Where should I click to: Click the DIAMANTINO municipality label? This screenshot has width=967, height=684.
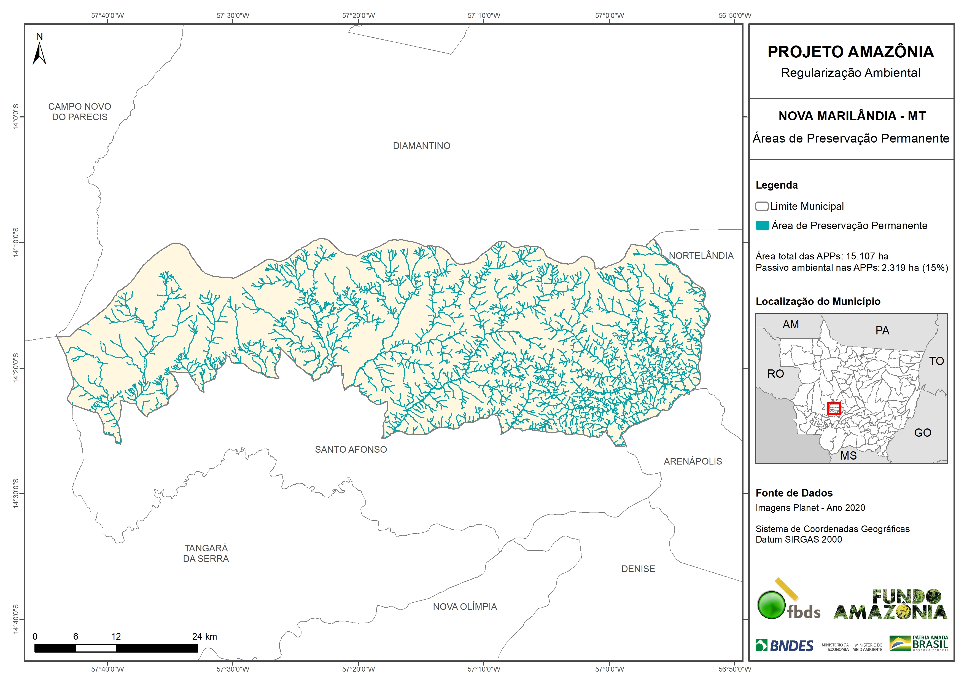point(422,146)
